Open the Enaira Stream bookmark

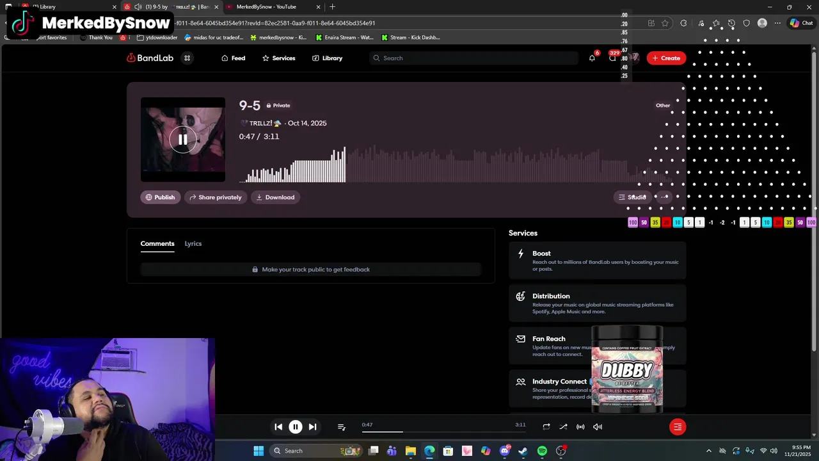coord(344,37)
